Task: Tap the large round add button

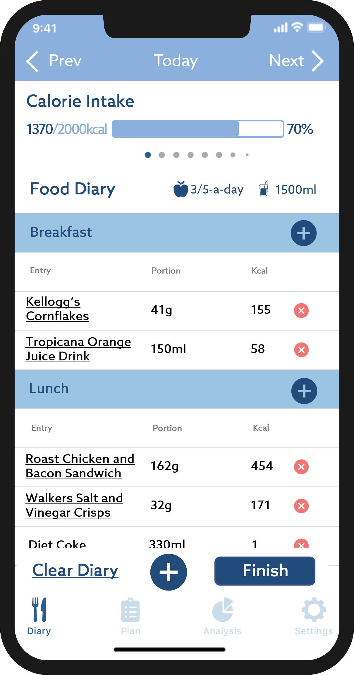Action: [x=169, y=572]
